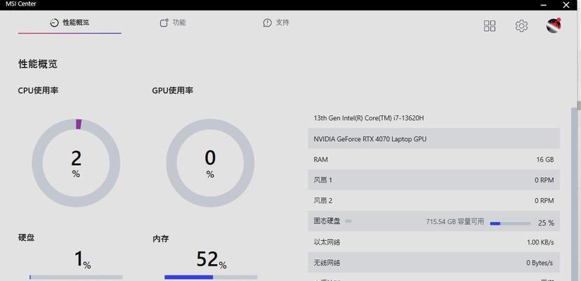Click the 风扇 2 label
This screenshot has height=281, width=581.
323,201
